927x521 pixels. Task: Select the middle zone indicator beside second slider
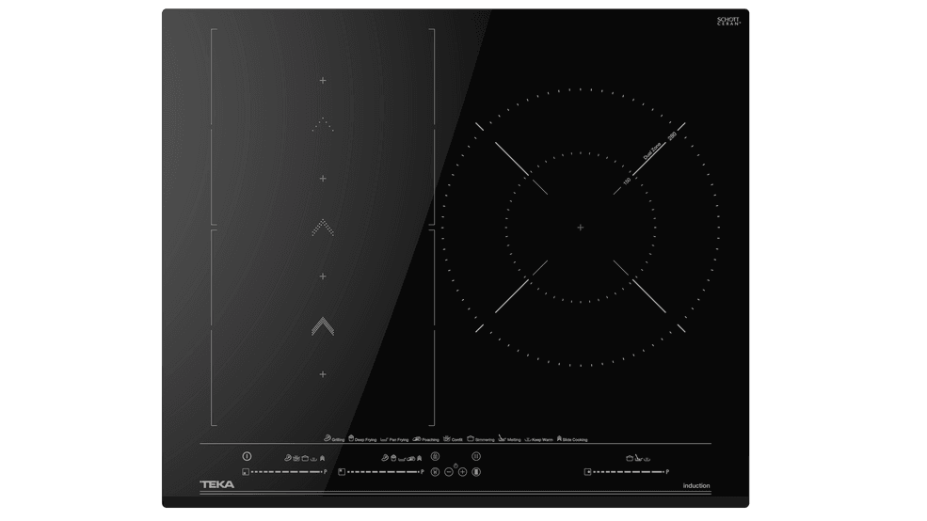[x=340, y=471]
